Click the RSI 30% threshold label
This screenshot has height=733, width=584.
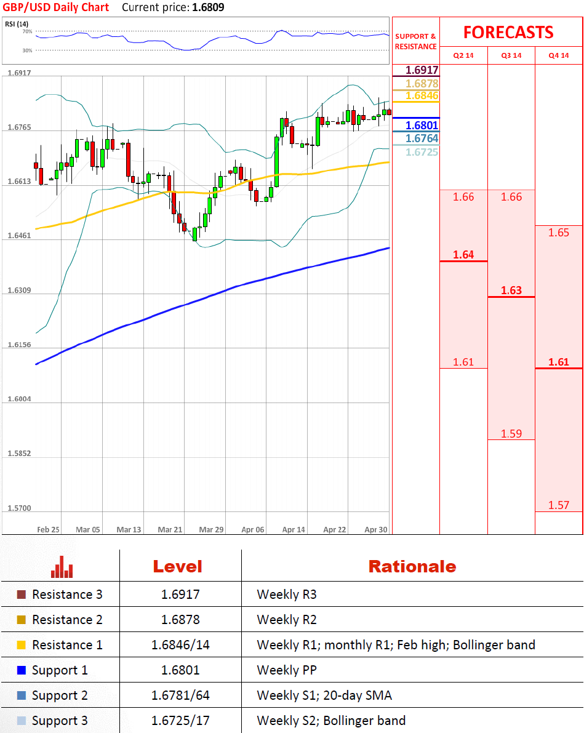pos(27,50)
